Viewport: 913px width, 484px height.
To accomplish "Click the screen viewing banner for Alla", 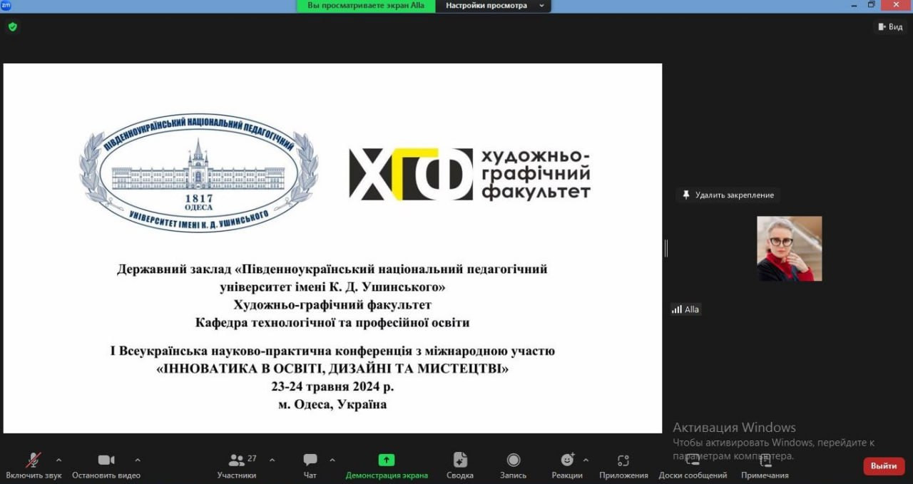I will [x=366, y=6].
